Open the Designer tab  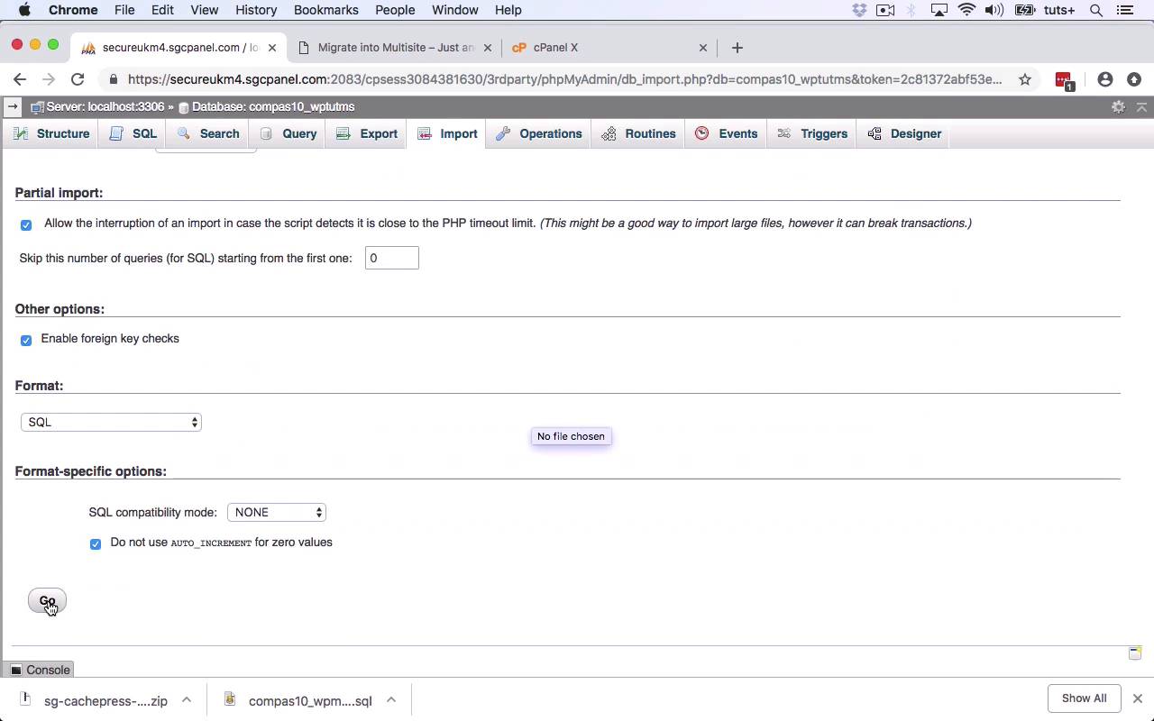(904, 133)
